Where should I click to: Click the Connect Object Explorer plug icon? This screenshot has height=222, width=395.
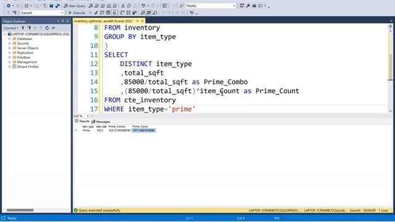pos(23,28)
